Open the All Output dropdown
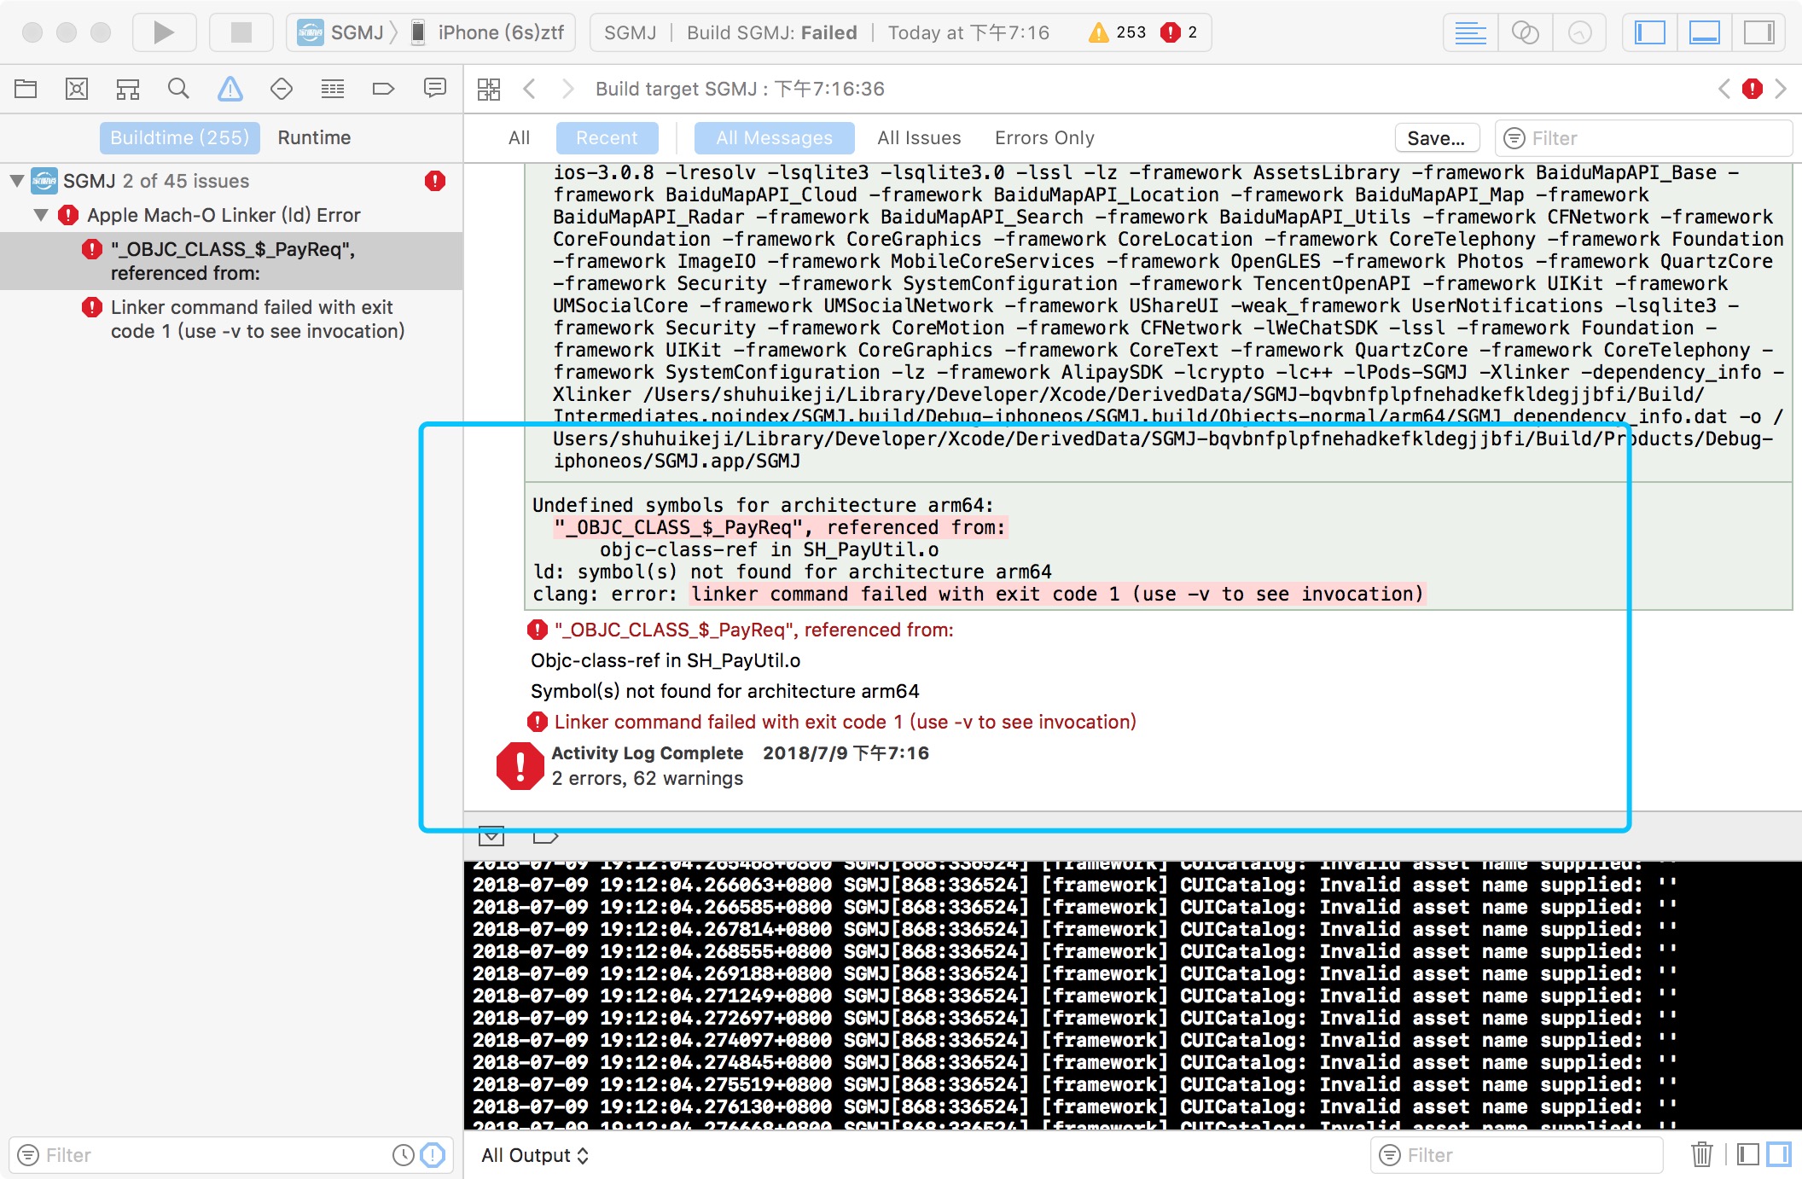Screen dimensions: 1802x1179 (535, 1155)
